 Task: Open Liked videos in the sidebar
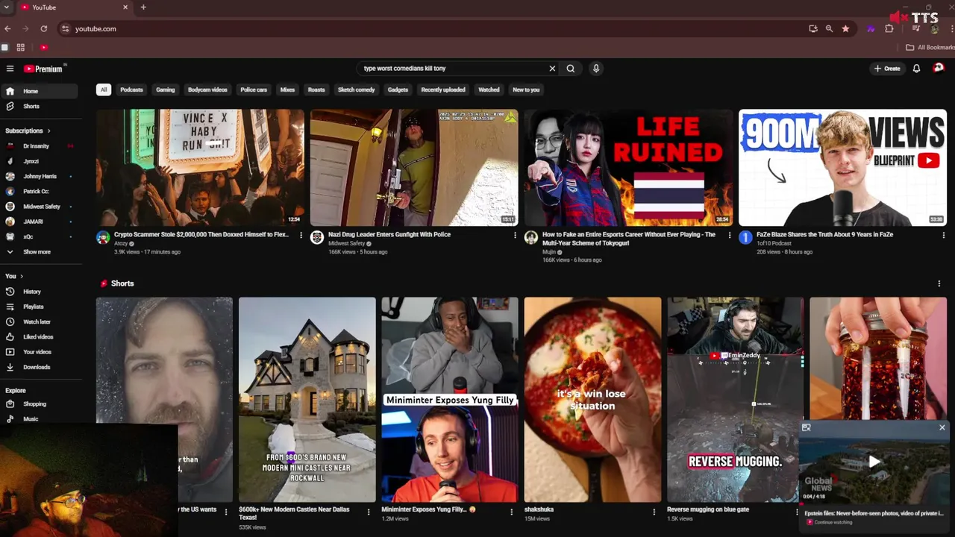[x=39, y=336]
